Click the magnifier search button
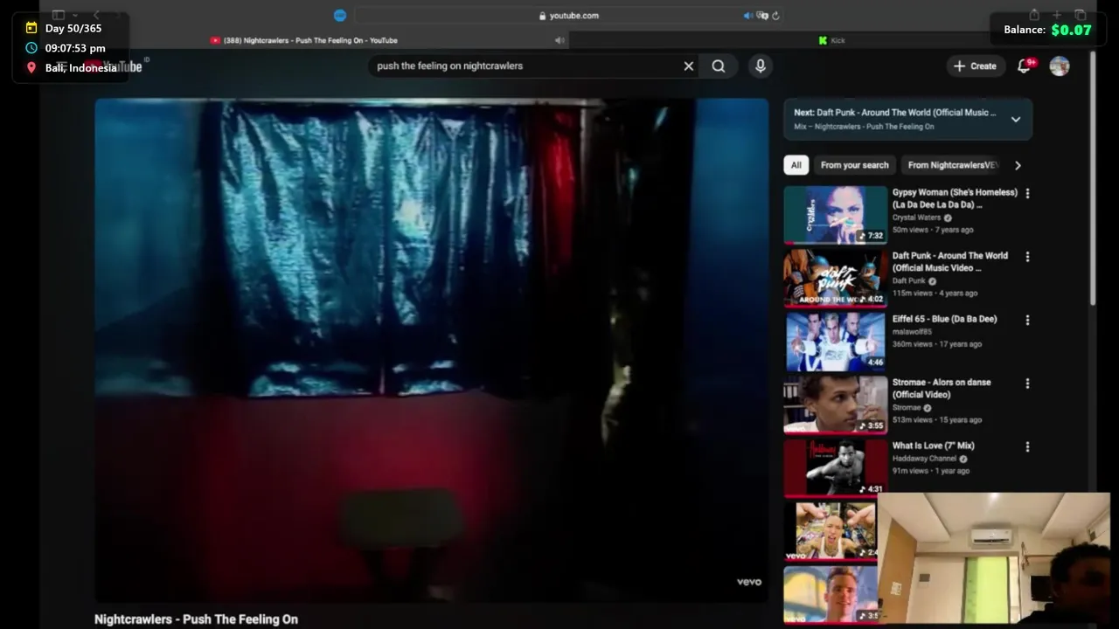The height and width of the screenshot is (629, 1119). pyautogui.click(x=719, y=66)
